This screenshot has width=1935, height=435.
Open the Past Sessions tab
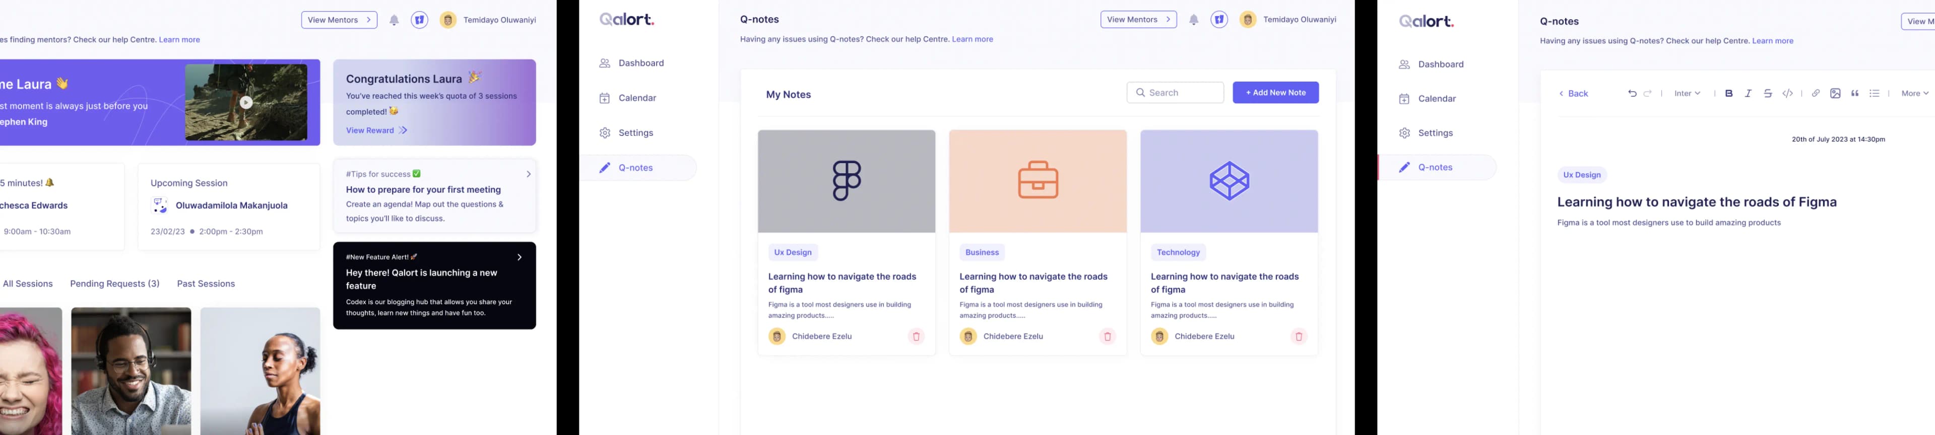click(206, 283)
